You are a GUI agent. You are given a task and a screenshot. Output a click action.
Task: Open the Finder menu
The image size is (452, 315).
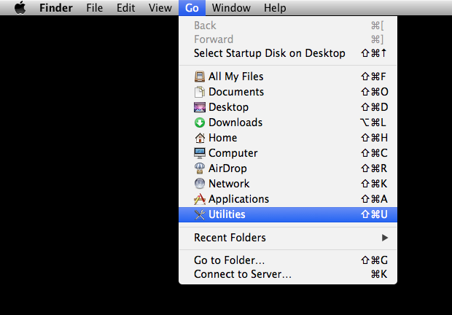[55, 8]
